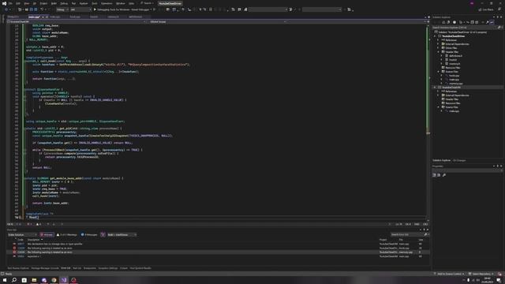Click Select Repository in status bar
The width and height of the screenshot is (505, 284).
click(481, 274)
